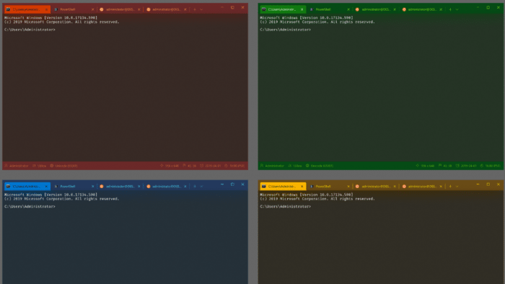Click Unicode encoding icon in green status bar
505x284 pixels.
click(307, 166)
